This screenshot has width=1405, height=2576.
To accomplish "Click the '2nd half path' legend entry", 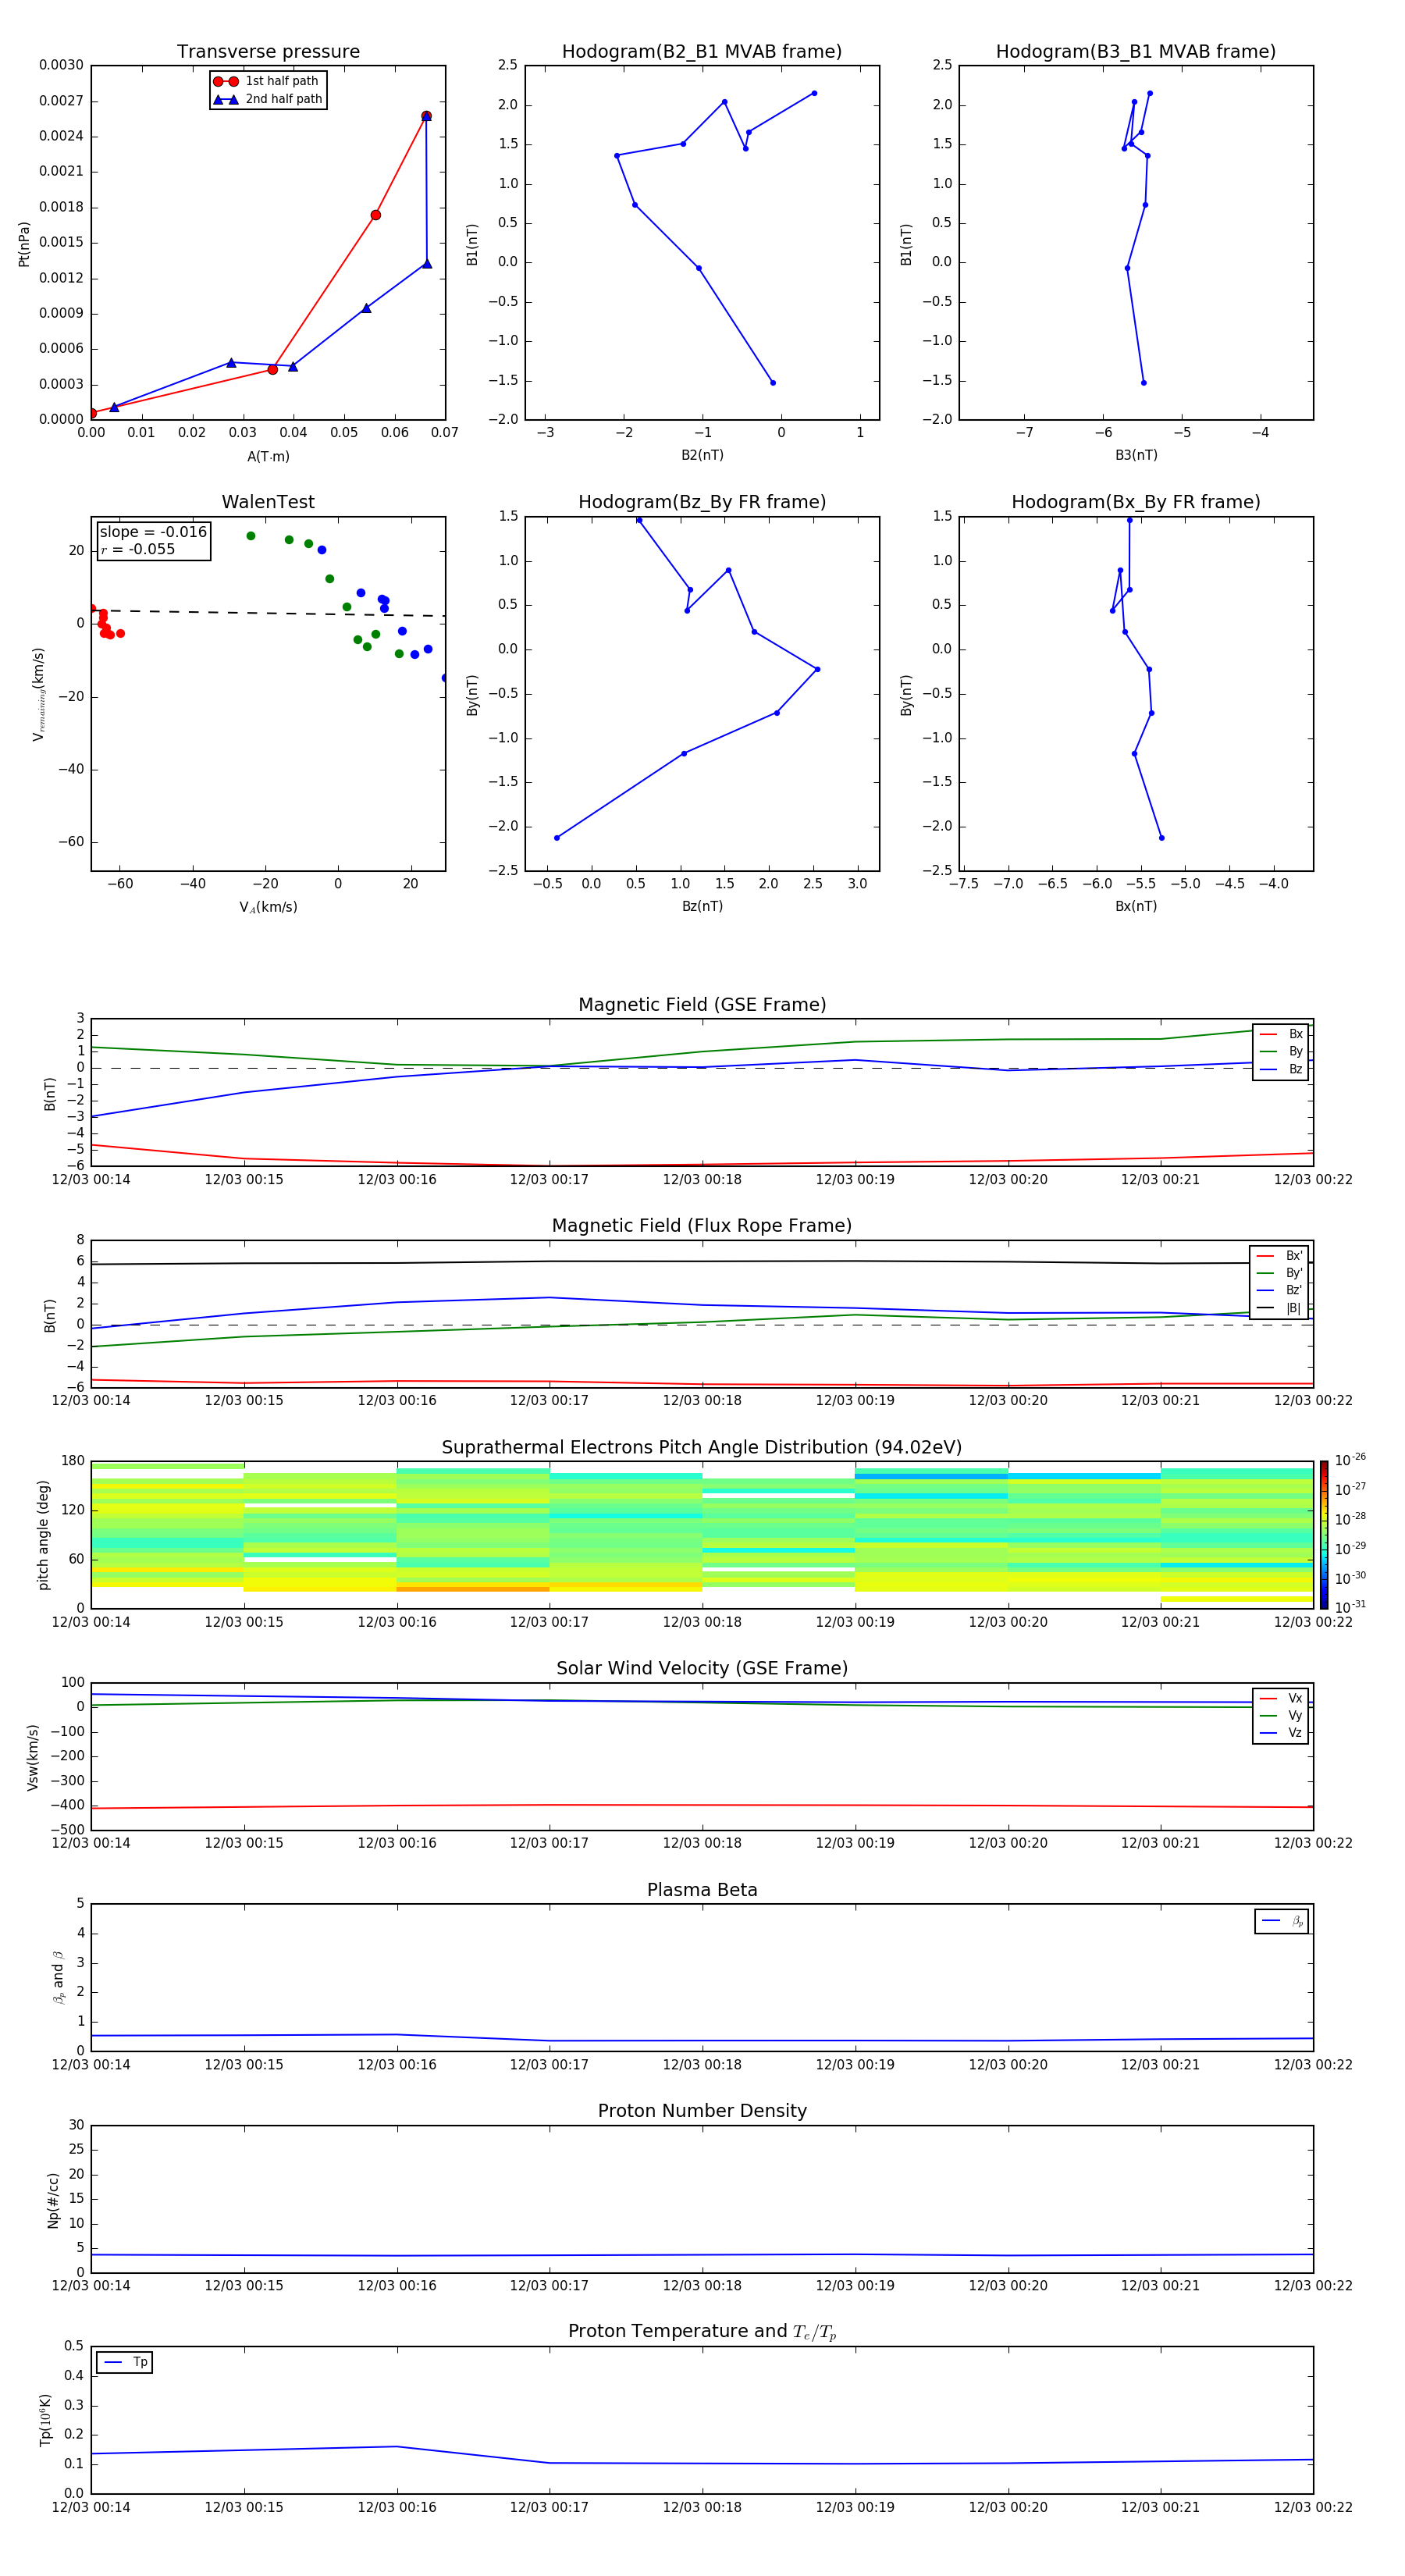I will click(x=268, y=99).
